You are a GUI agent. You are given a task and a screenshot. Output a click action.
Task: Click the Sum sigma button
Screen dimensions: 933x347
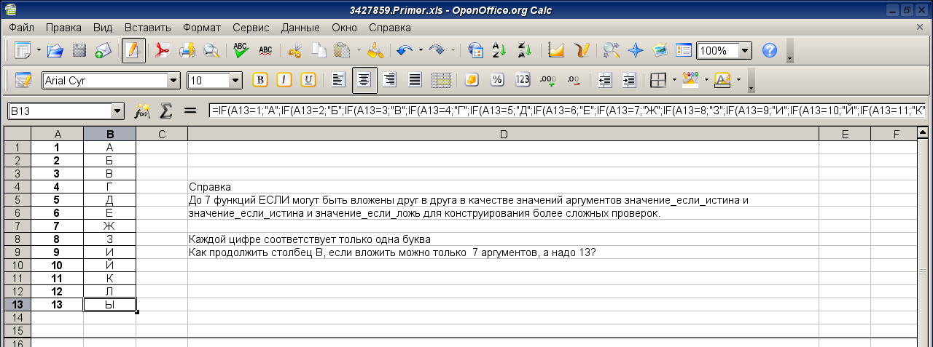(x=166, y=111)
